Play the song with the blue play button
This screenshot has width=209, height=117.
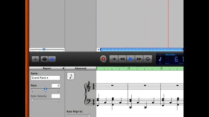pyautogui.click(x=131, y=59)
